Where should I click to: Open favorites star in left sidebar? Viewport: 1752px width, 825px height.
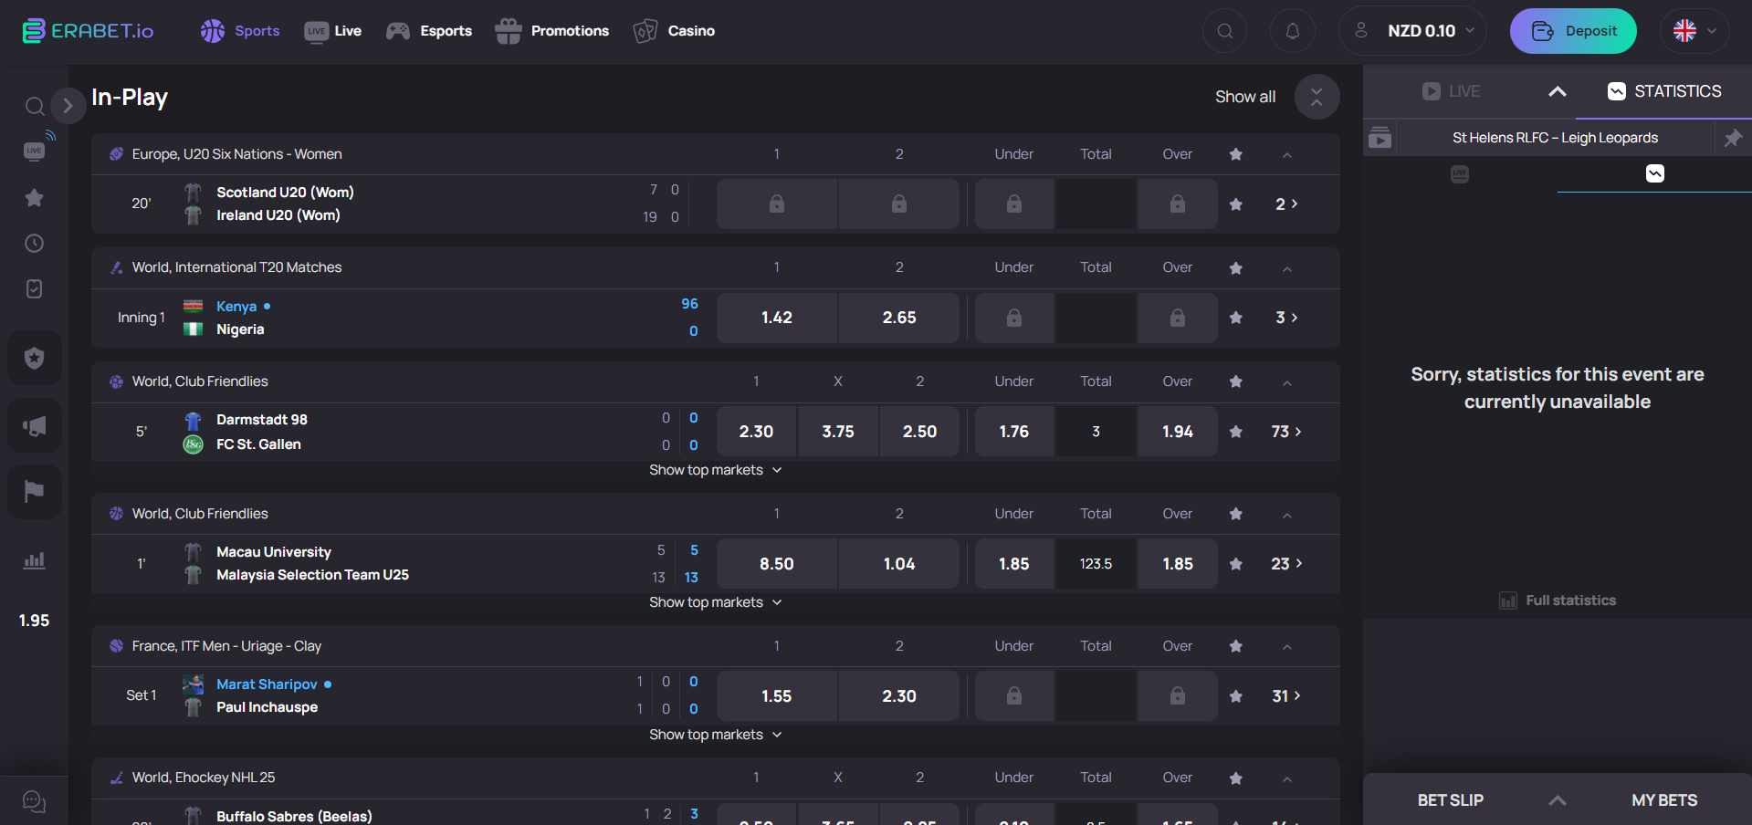(34, 197)
